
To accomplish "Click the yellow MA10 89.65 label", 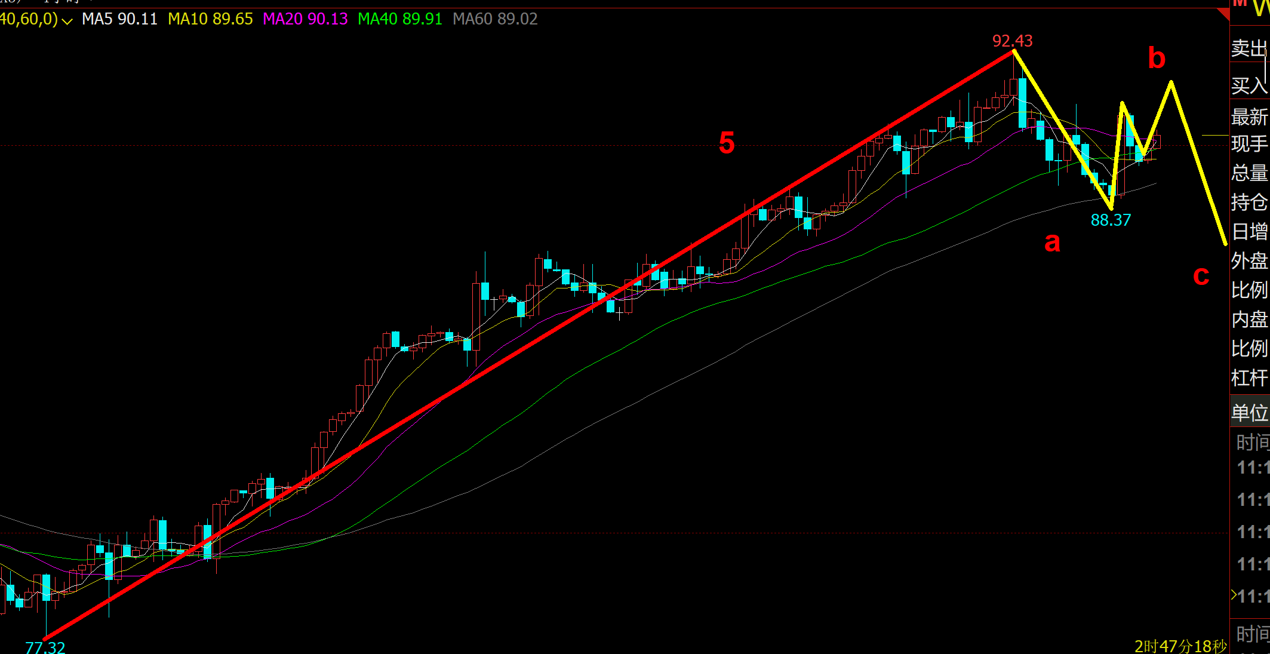I will (210, 19).
